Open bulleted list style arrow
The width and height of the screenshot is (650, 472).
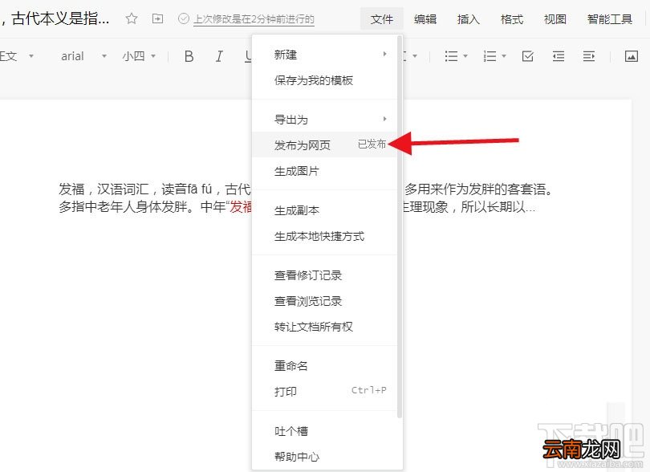point(465,56)
